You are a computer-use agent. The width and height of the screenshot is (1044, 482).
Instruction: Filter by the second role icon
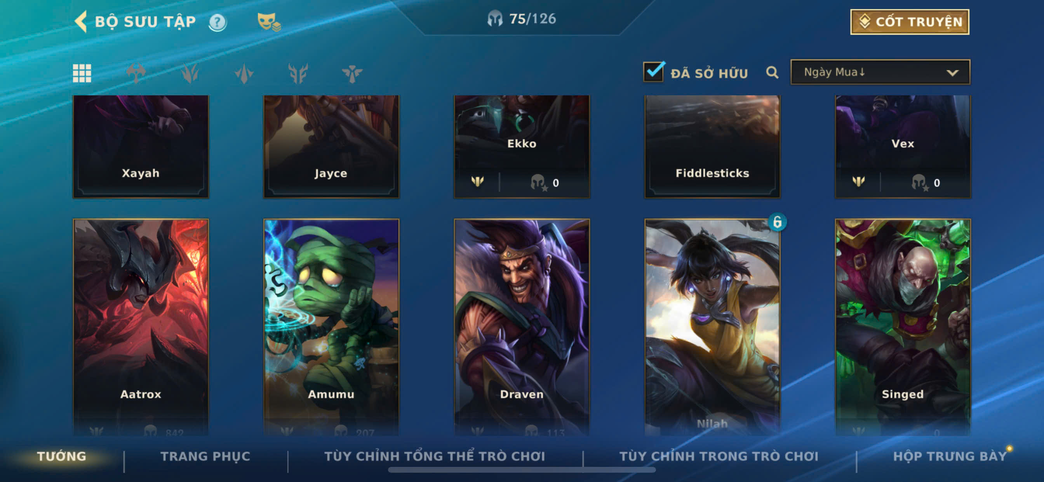(190, 73)
